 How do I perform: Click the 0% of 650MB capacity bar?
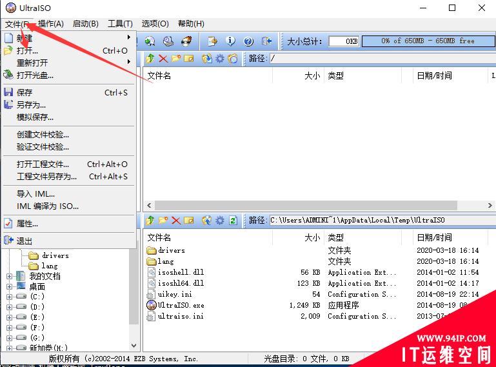pyautogui.click(x=428, y=41)
